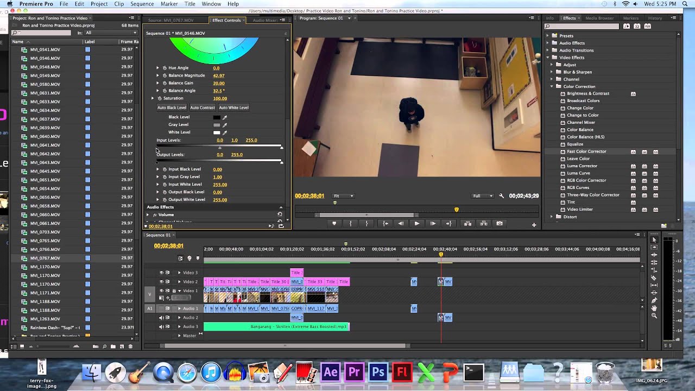Mute Audio 3 track speaker icon
This screenshot has height=391, width=695.
point(161,327)
